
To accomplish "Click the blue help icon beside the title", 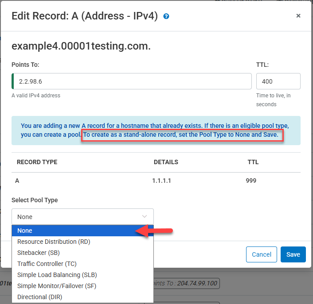I will pyautogui.click(x=166, y=16).
